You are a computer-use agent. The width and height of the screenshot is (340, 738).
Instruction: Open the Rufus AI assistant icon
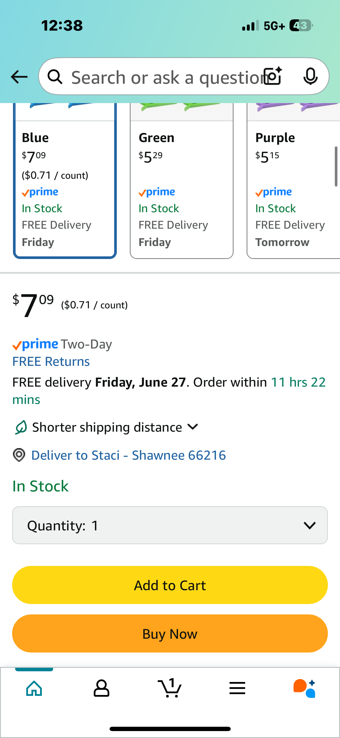coord(305,688)
